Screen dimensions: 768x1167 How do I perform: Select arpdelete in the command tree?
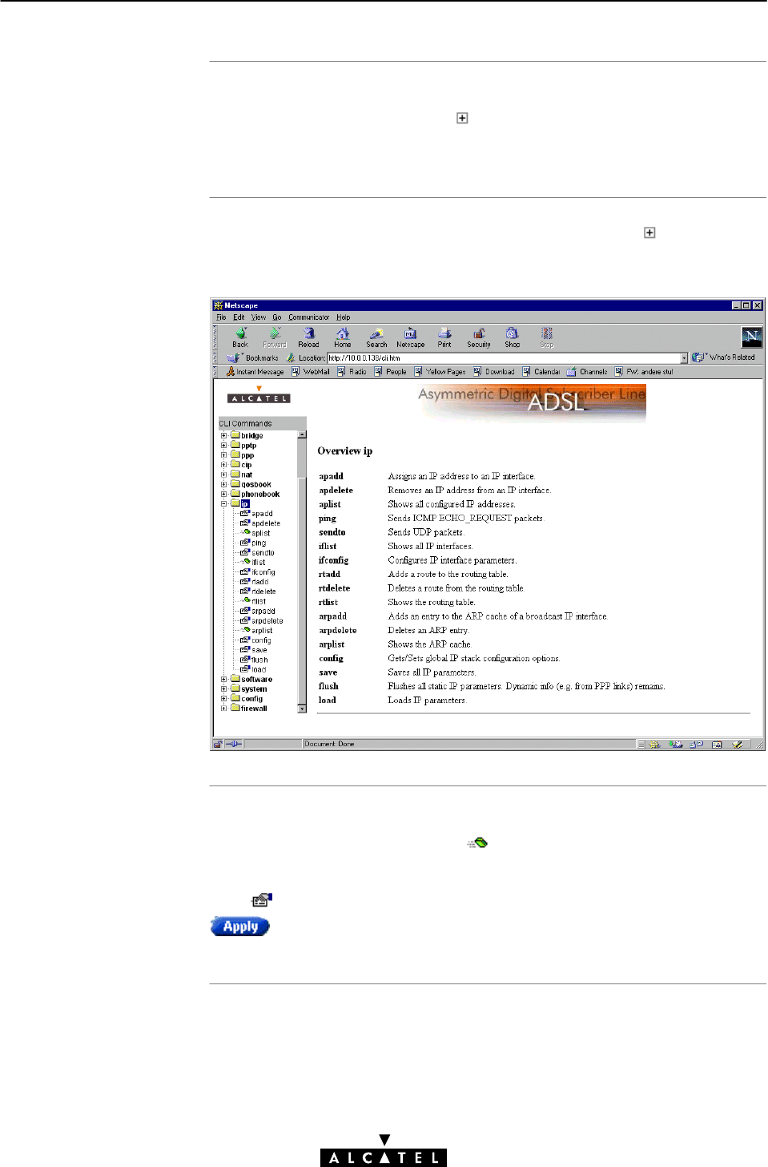point(267,620)
